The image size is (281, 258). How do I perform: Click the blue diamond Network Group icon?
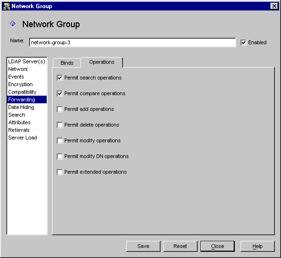[13, 24]
